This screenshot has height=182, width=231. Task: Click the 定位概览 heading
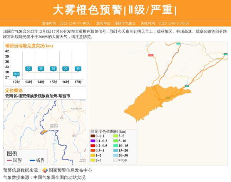point(14,90)
